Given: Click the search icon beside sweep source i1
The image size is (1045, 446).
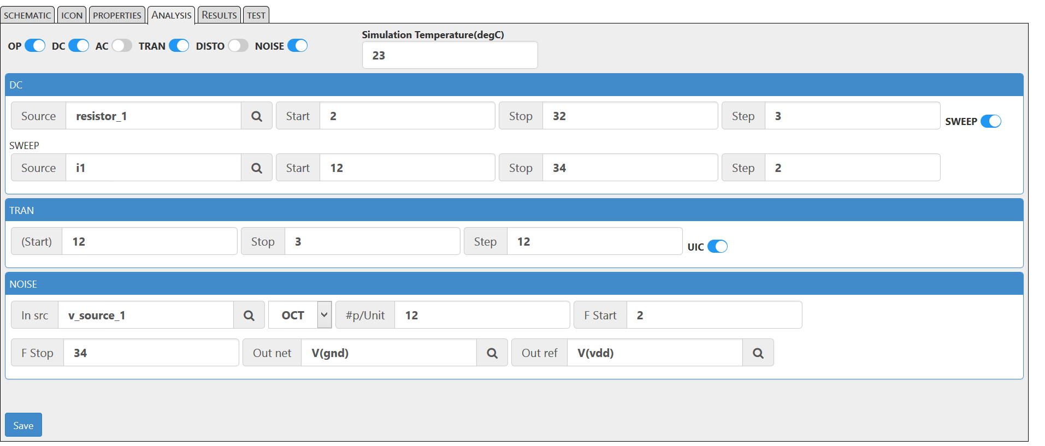Looking at the screenshot, I should [256, 168].
